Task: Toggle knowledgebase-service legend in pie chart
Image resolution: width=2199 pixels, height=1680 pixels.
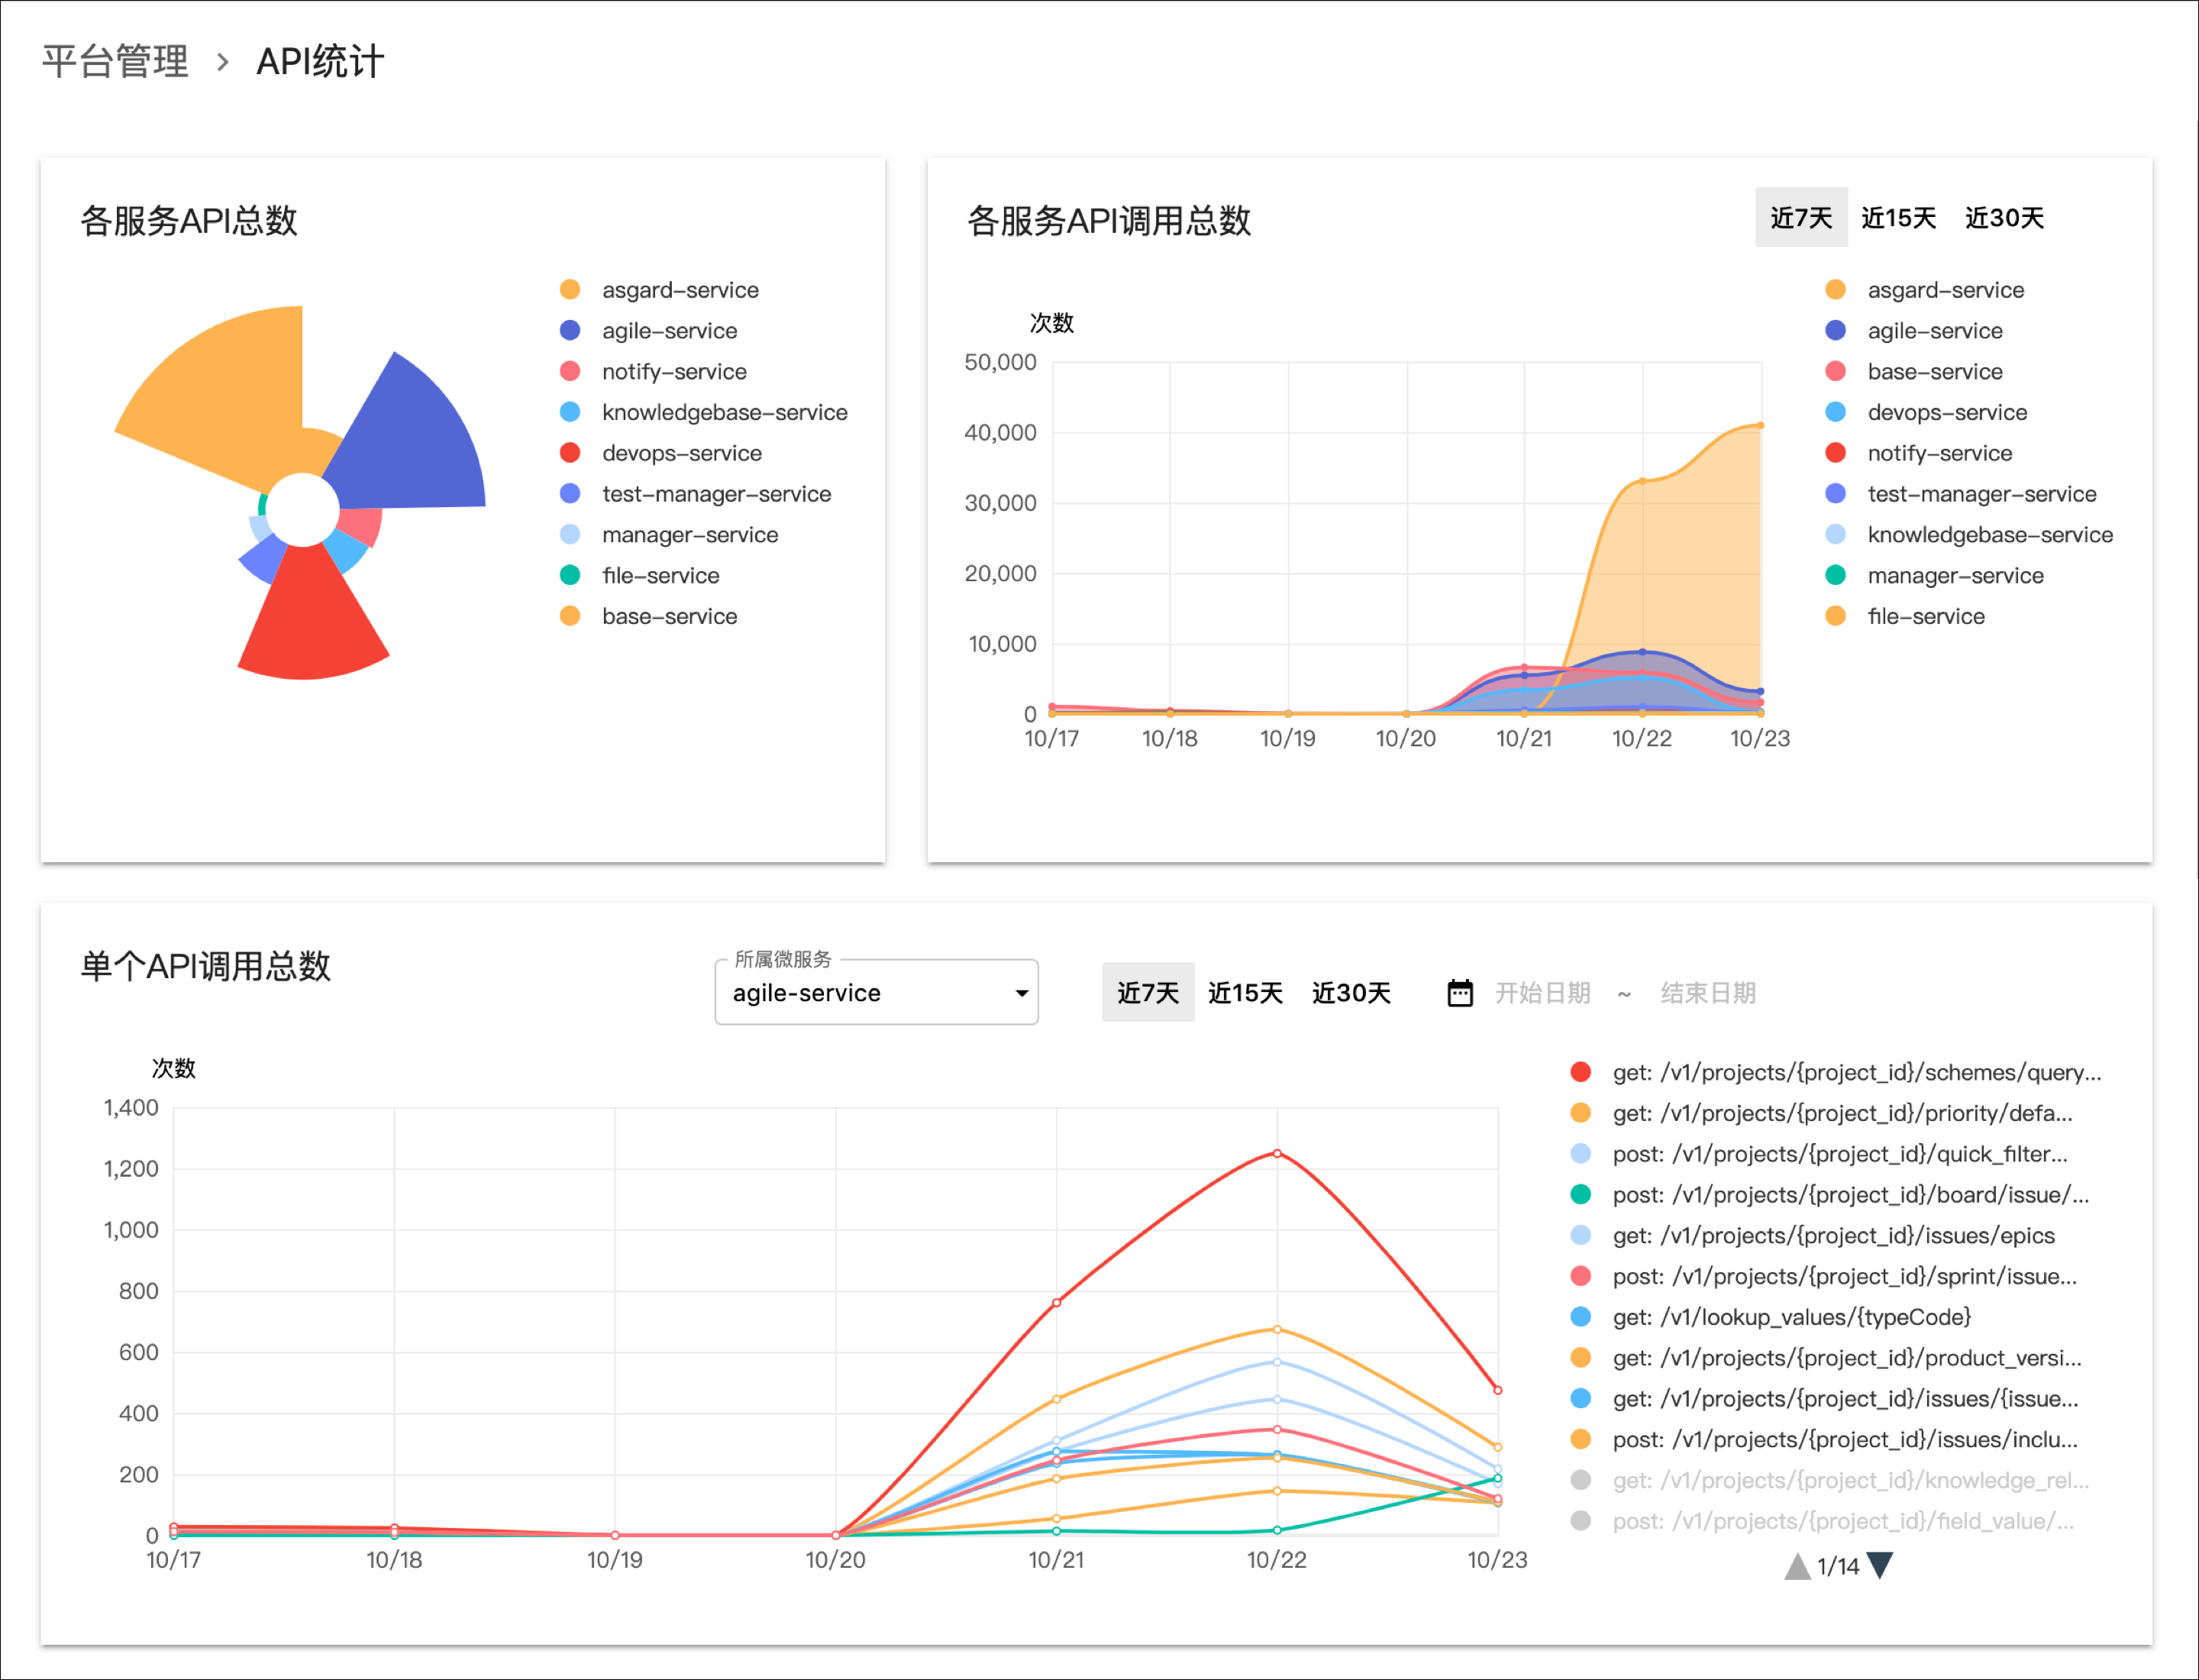Action: click(x=704, y=412)
